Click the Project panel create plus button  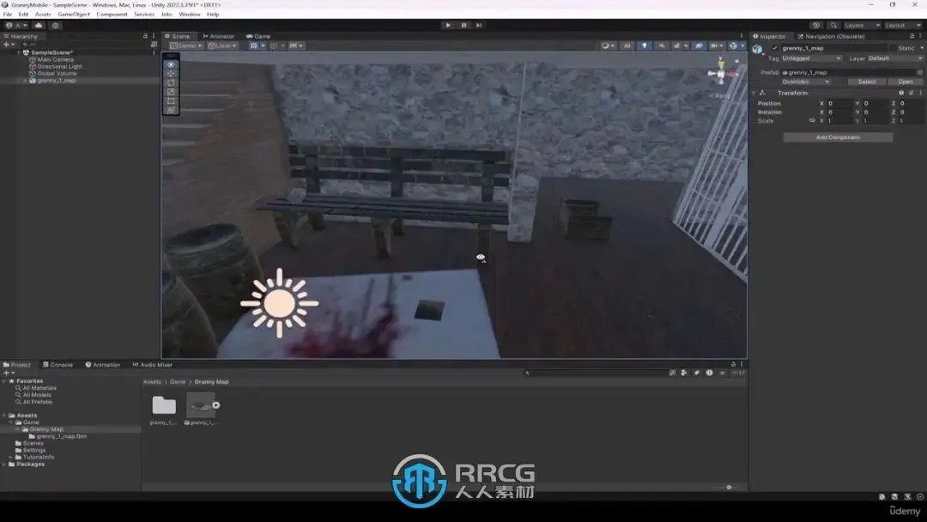point(8,373)
